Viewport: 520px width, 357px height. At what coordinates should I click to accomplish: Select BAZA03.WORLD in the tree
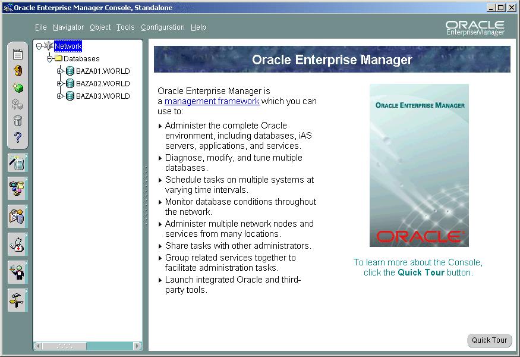point(103,96)
